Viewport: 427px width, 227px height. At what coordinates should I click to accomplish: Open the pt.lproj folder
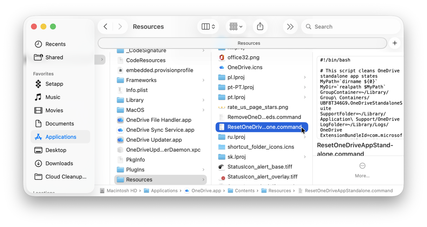262,97
